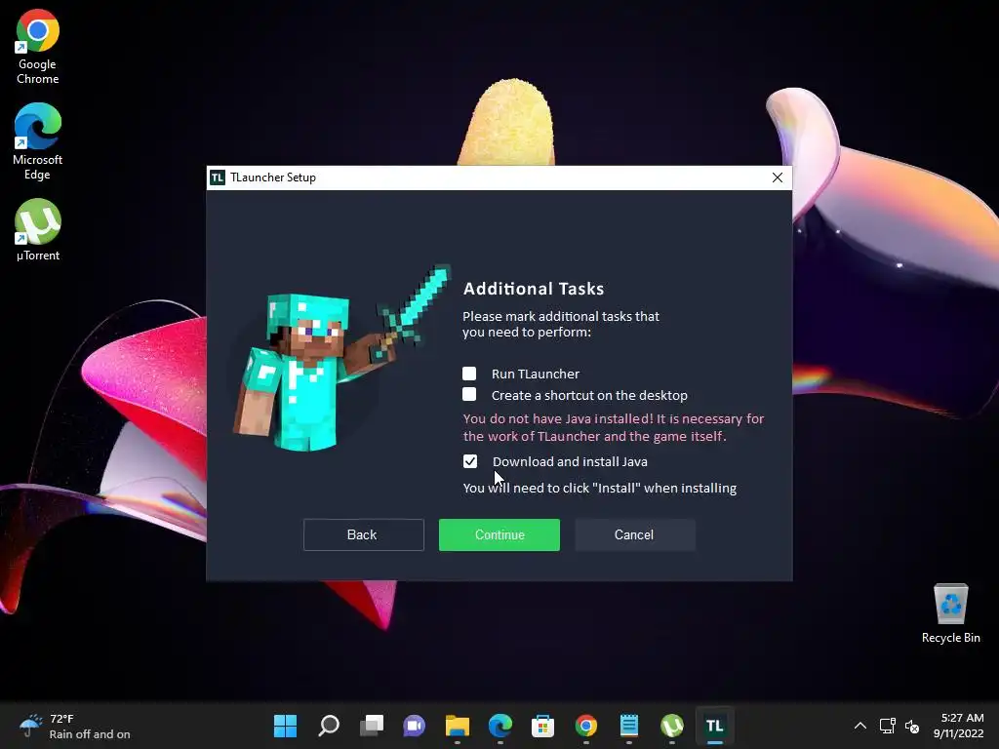Click the pink Java not installed warning

pyautogui.click(x=613, y=427)
